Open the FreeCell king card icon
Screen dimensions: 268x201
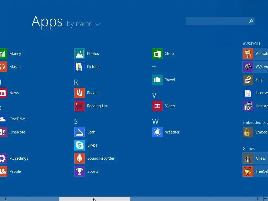(x=248, y=171)
